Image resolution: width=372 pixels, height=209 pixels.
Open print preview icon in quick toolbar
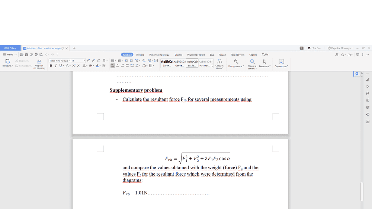click(41, 55)
